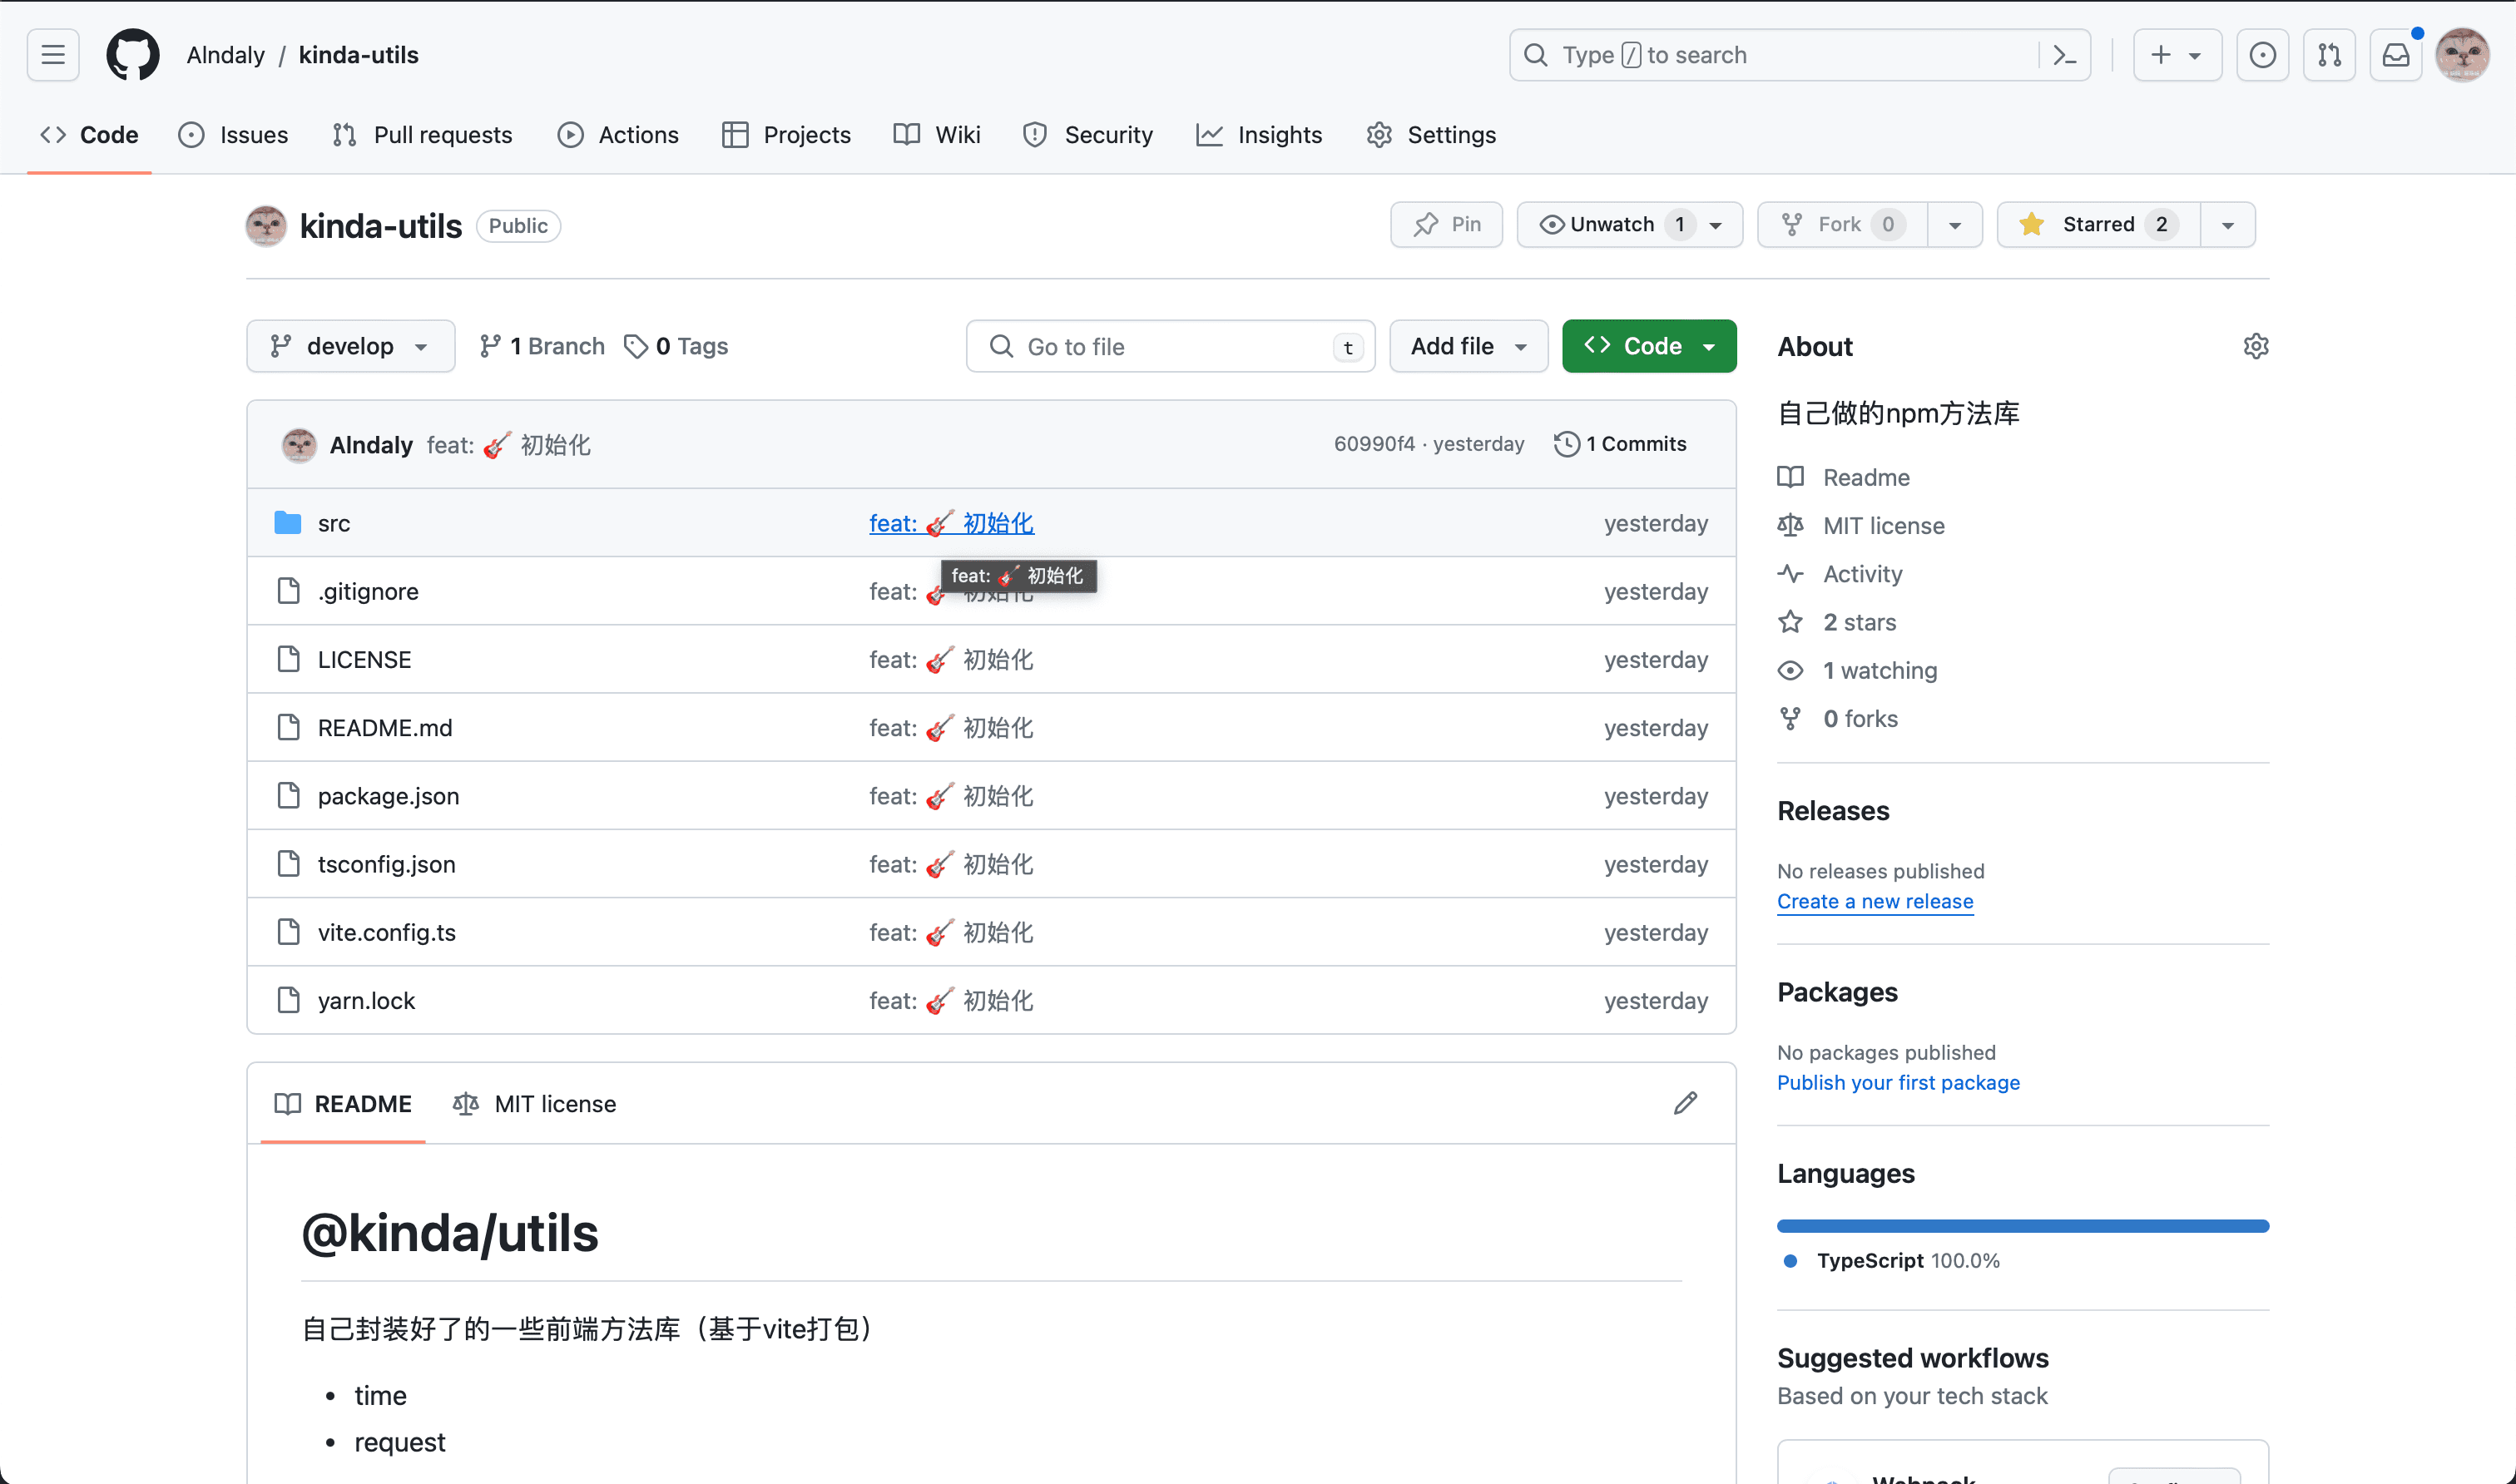Click the 1 Branch link
This screenshot has height=1484, width=2516.
click(x=542, y=346)
